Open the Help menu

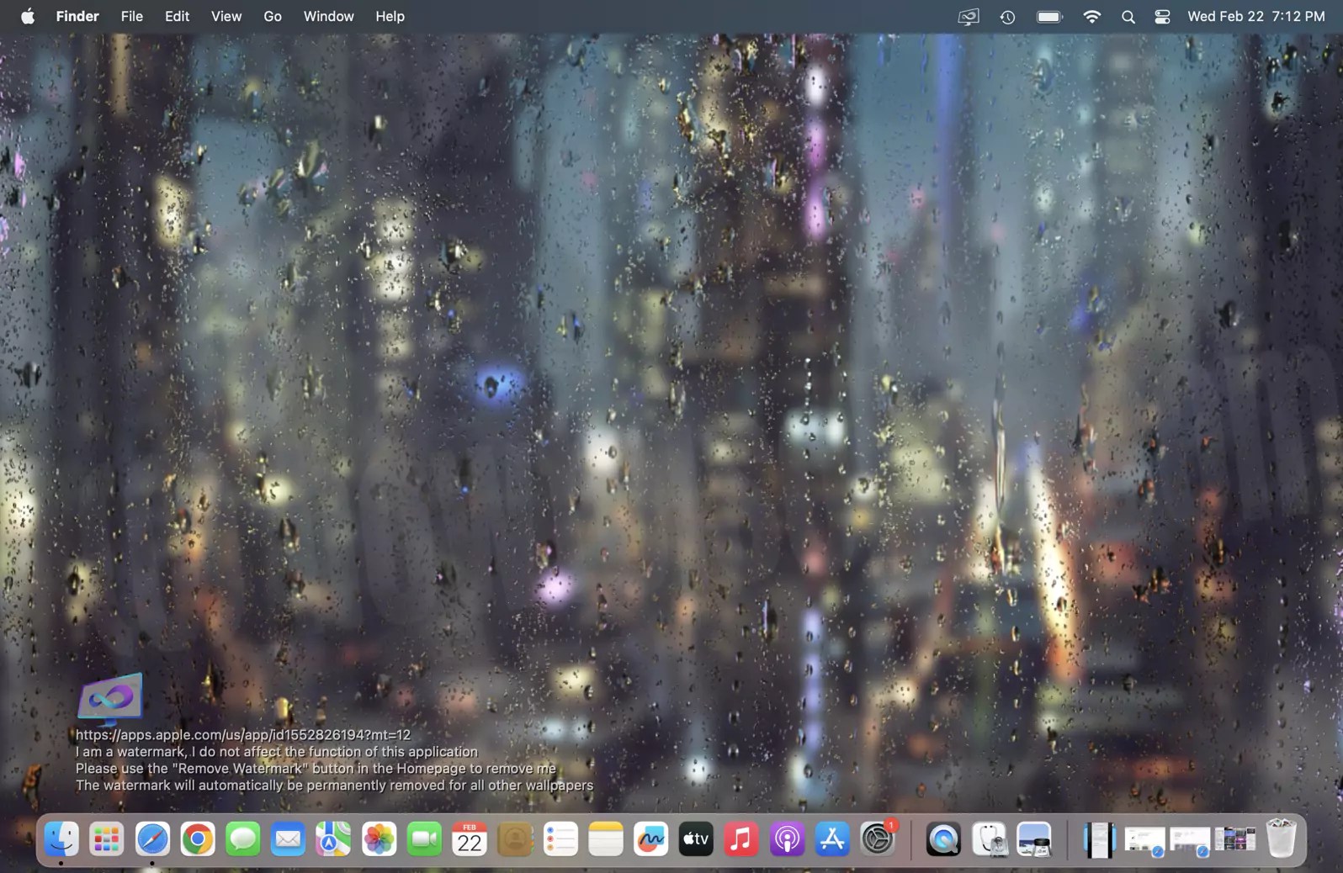point(390,16)
